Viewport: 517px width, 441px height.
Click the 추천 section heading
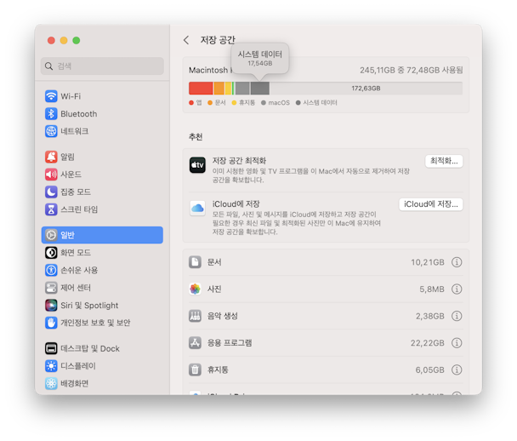click(196, 137)
